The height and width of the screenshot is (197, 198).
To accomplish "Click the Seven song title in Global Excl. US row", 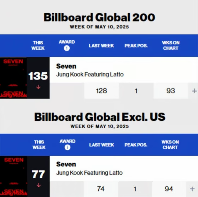I will [x=66, y=164].
